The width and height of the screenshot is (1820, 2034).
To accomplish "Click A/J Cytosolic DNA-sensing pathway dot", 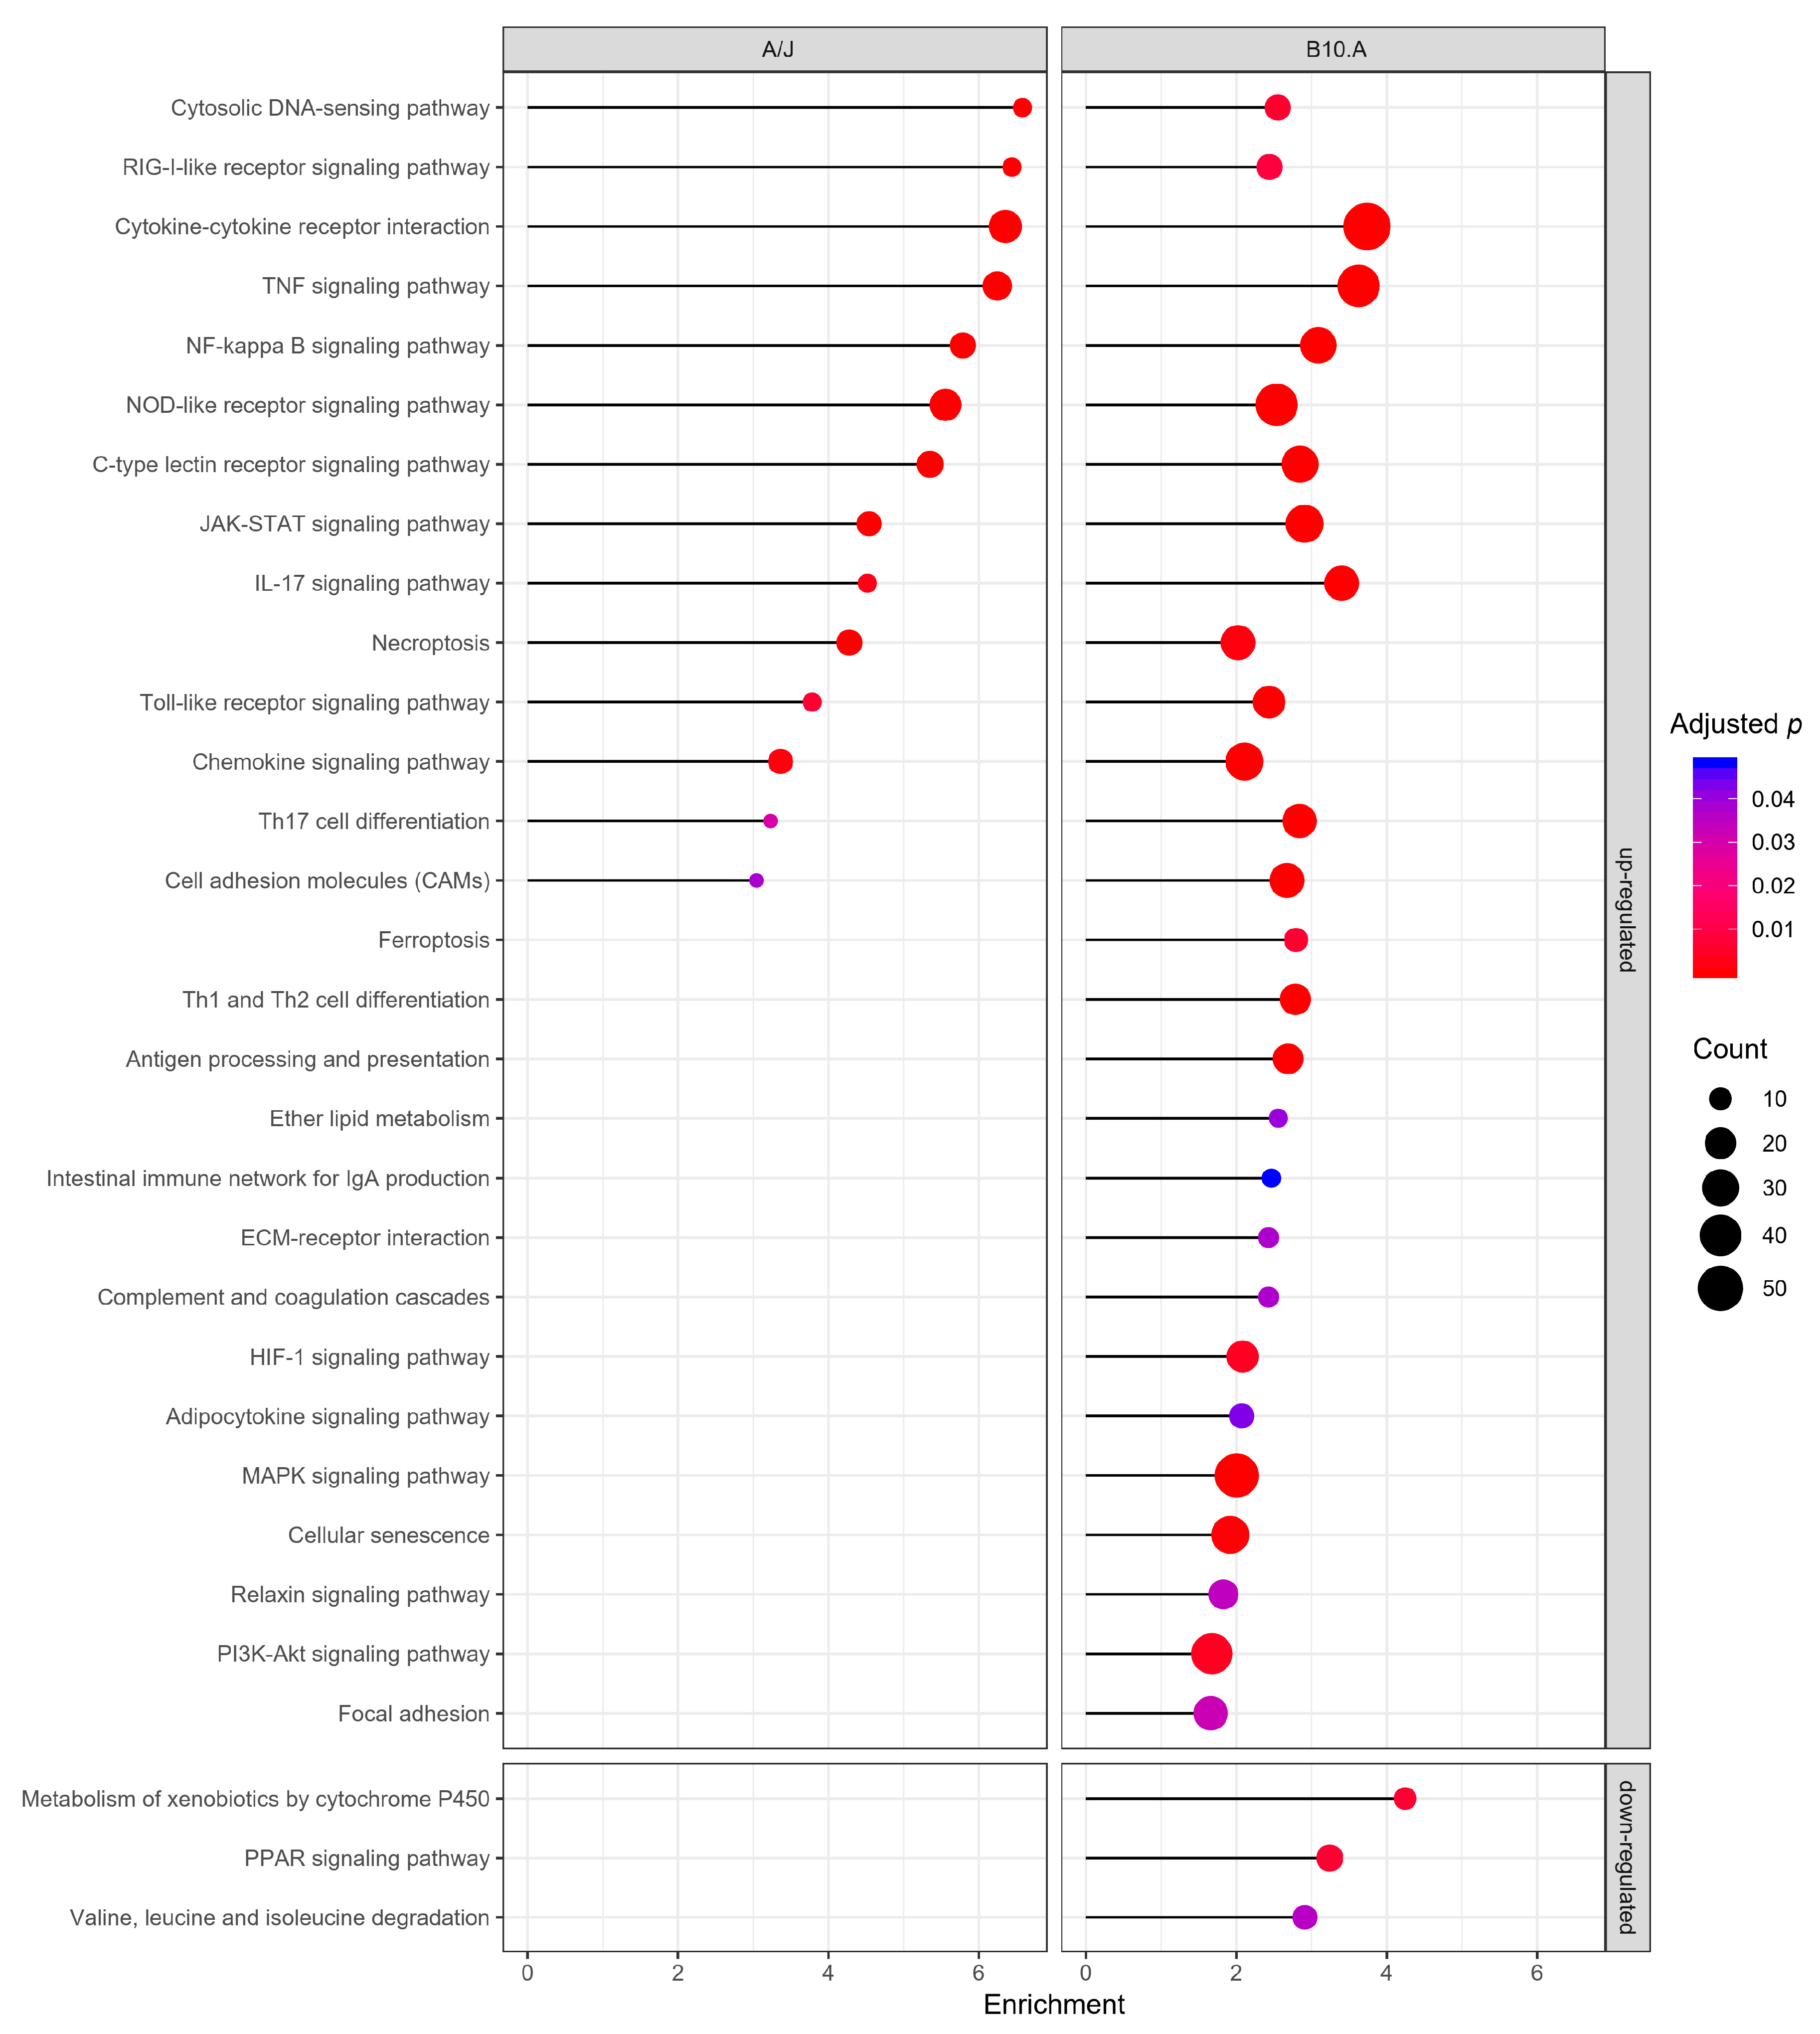I will pos(1022,108).
